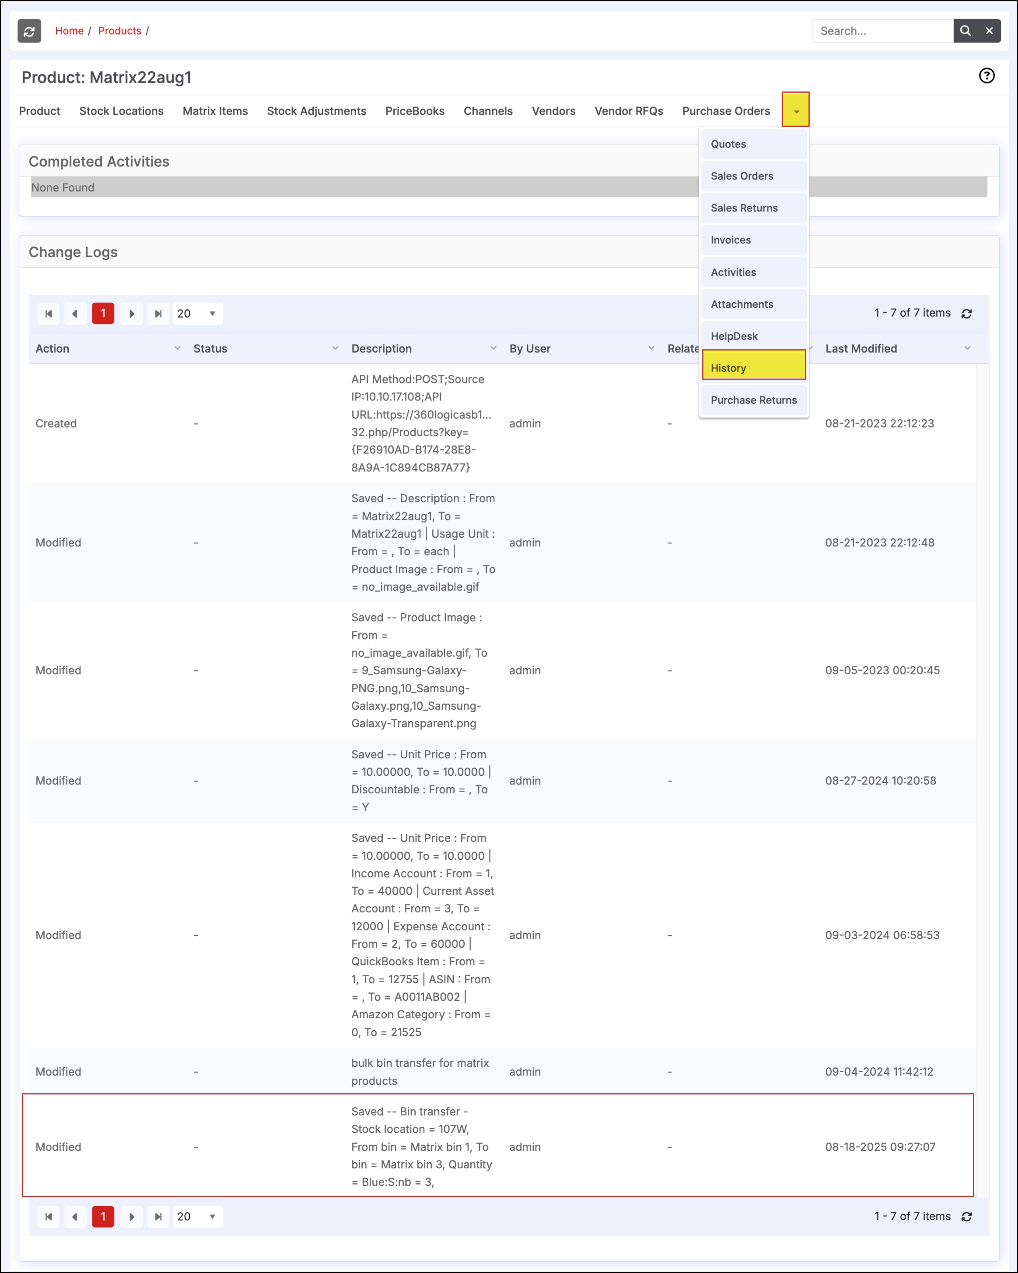Select HelpDesk from the dropdown menu

(x=754, y=336)
